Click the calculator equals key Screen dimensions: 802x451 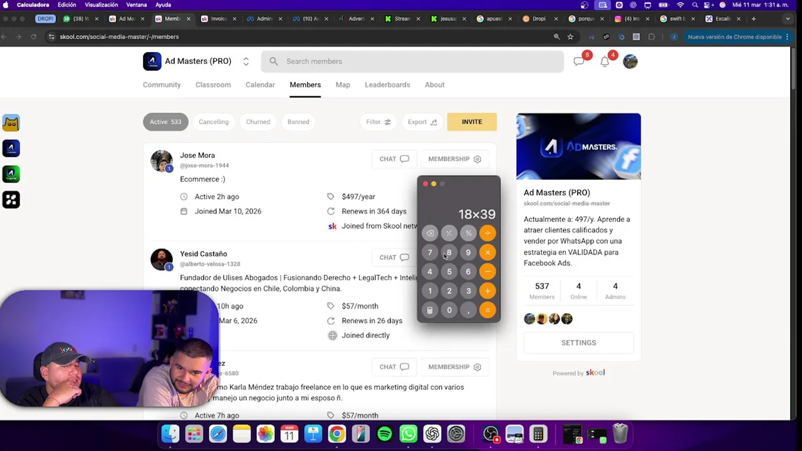click(x=487, y=310)
